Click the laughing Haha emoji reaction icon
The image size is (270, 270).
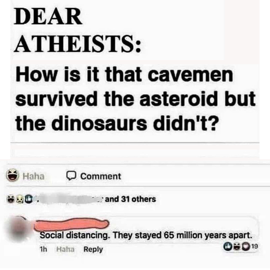pos(12,175)
